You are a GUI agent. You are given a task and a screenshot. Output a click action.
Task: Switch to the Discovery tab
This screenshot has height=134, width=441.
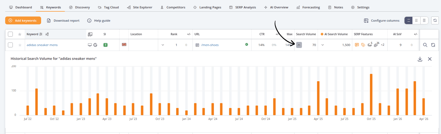pos(79,7)
